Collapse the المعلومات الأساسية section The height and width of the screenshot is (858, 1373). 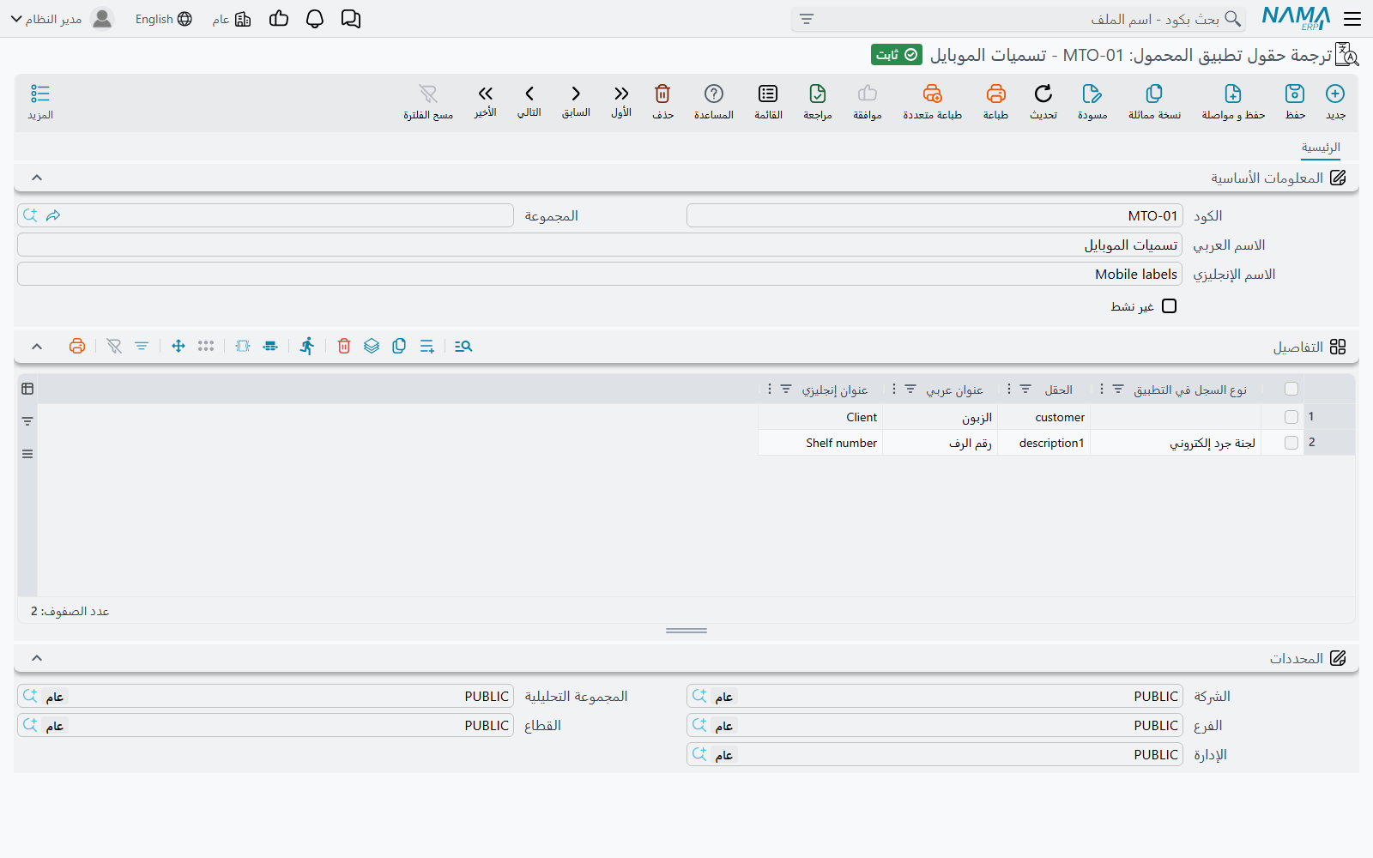tap(37, 178)
